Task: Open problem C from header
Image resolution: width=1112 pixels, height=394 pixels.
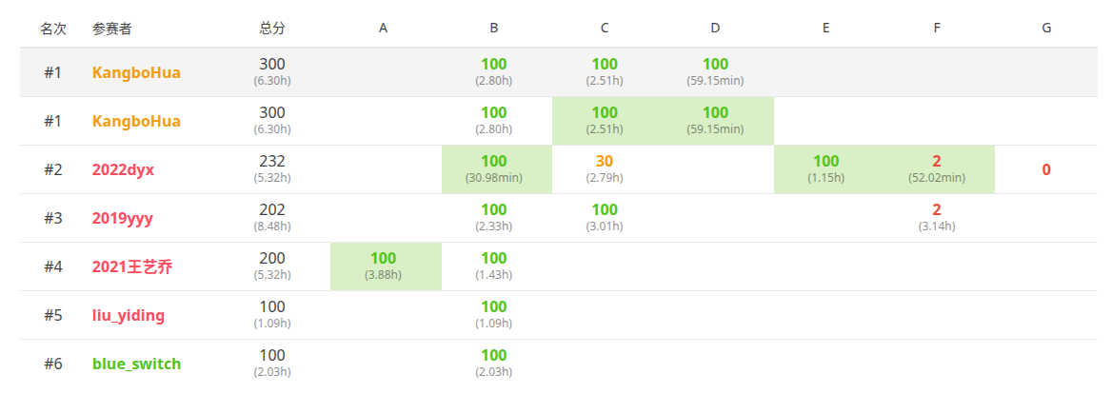Action: click(x=605, y=29)
